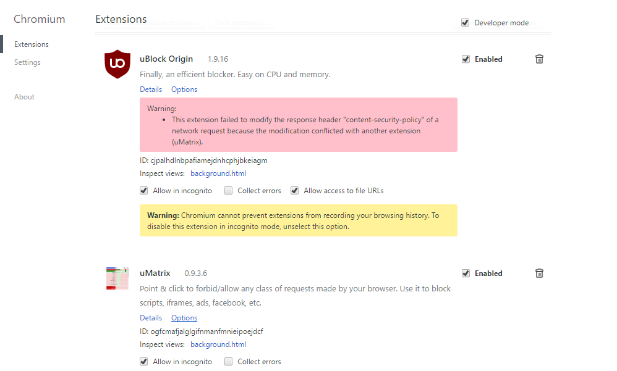Screen dimensions: 617x371
Task: Inspect background.html of uMatrix
Action: pos(218,344)
